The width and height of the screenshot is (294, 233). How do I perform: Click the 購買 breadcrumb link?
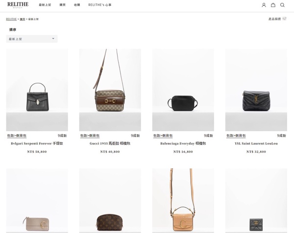pyautogui.click(x=23, y=19)
